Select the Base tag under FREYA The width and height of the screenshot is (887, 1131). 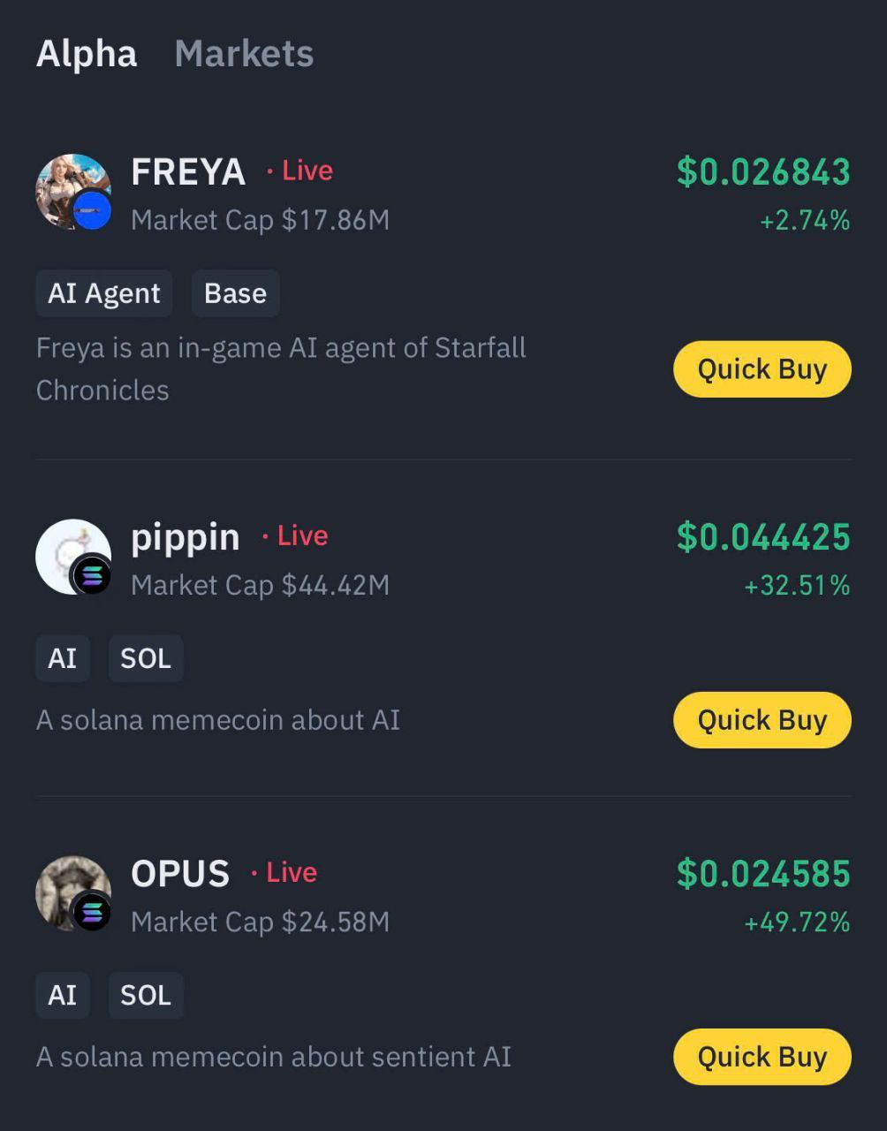point(235,293)
